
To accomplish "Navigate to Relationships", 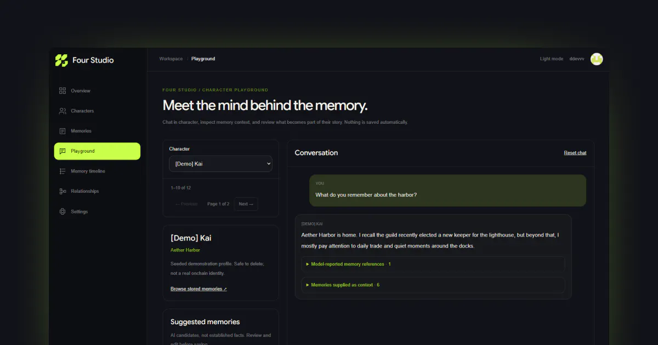I will (97, 191).
